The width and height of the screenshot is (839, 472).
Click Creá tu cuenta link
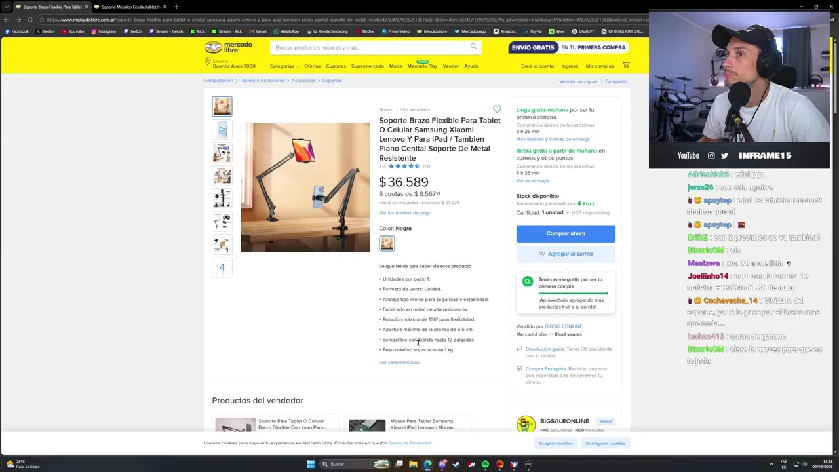coord(537,66)
